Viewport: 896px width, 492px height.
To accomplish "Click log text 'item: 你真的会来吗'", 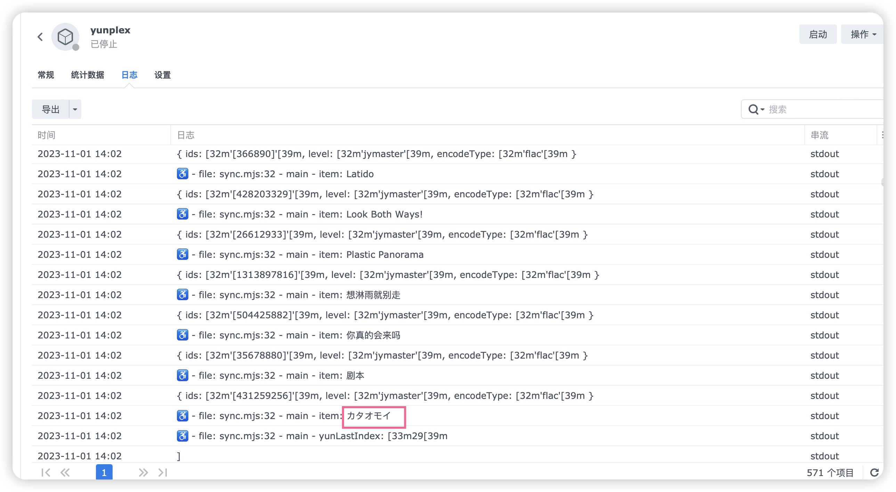I will pos(359,335).
